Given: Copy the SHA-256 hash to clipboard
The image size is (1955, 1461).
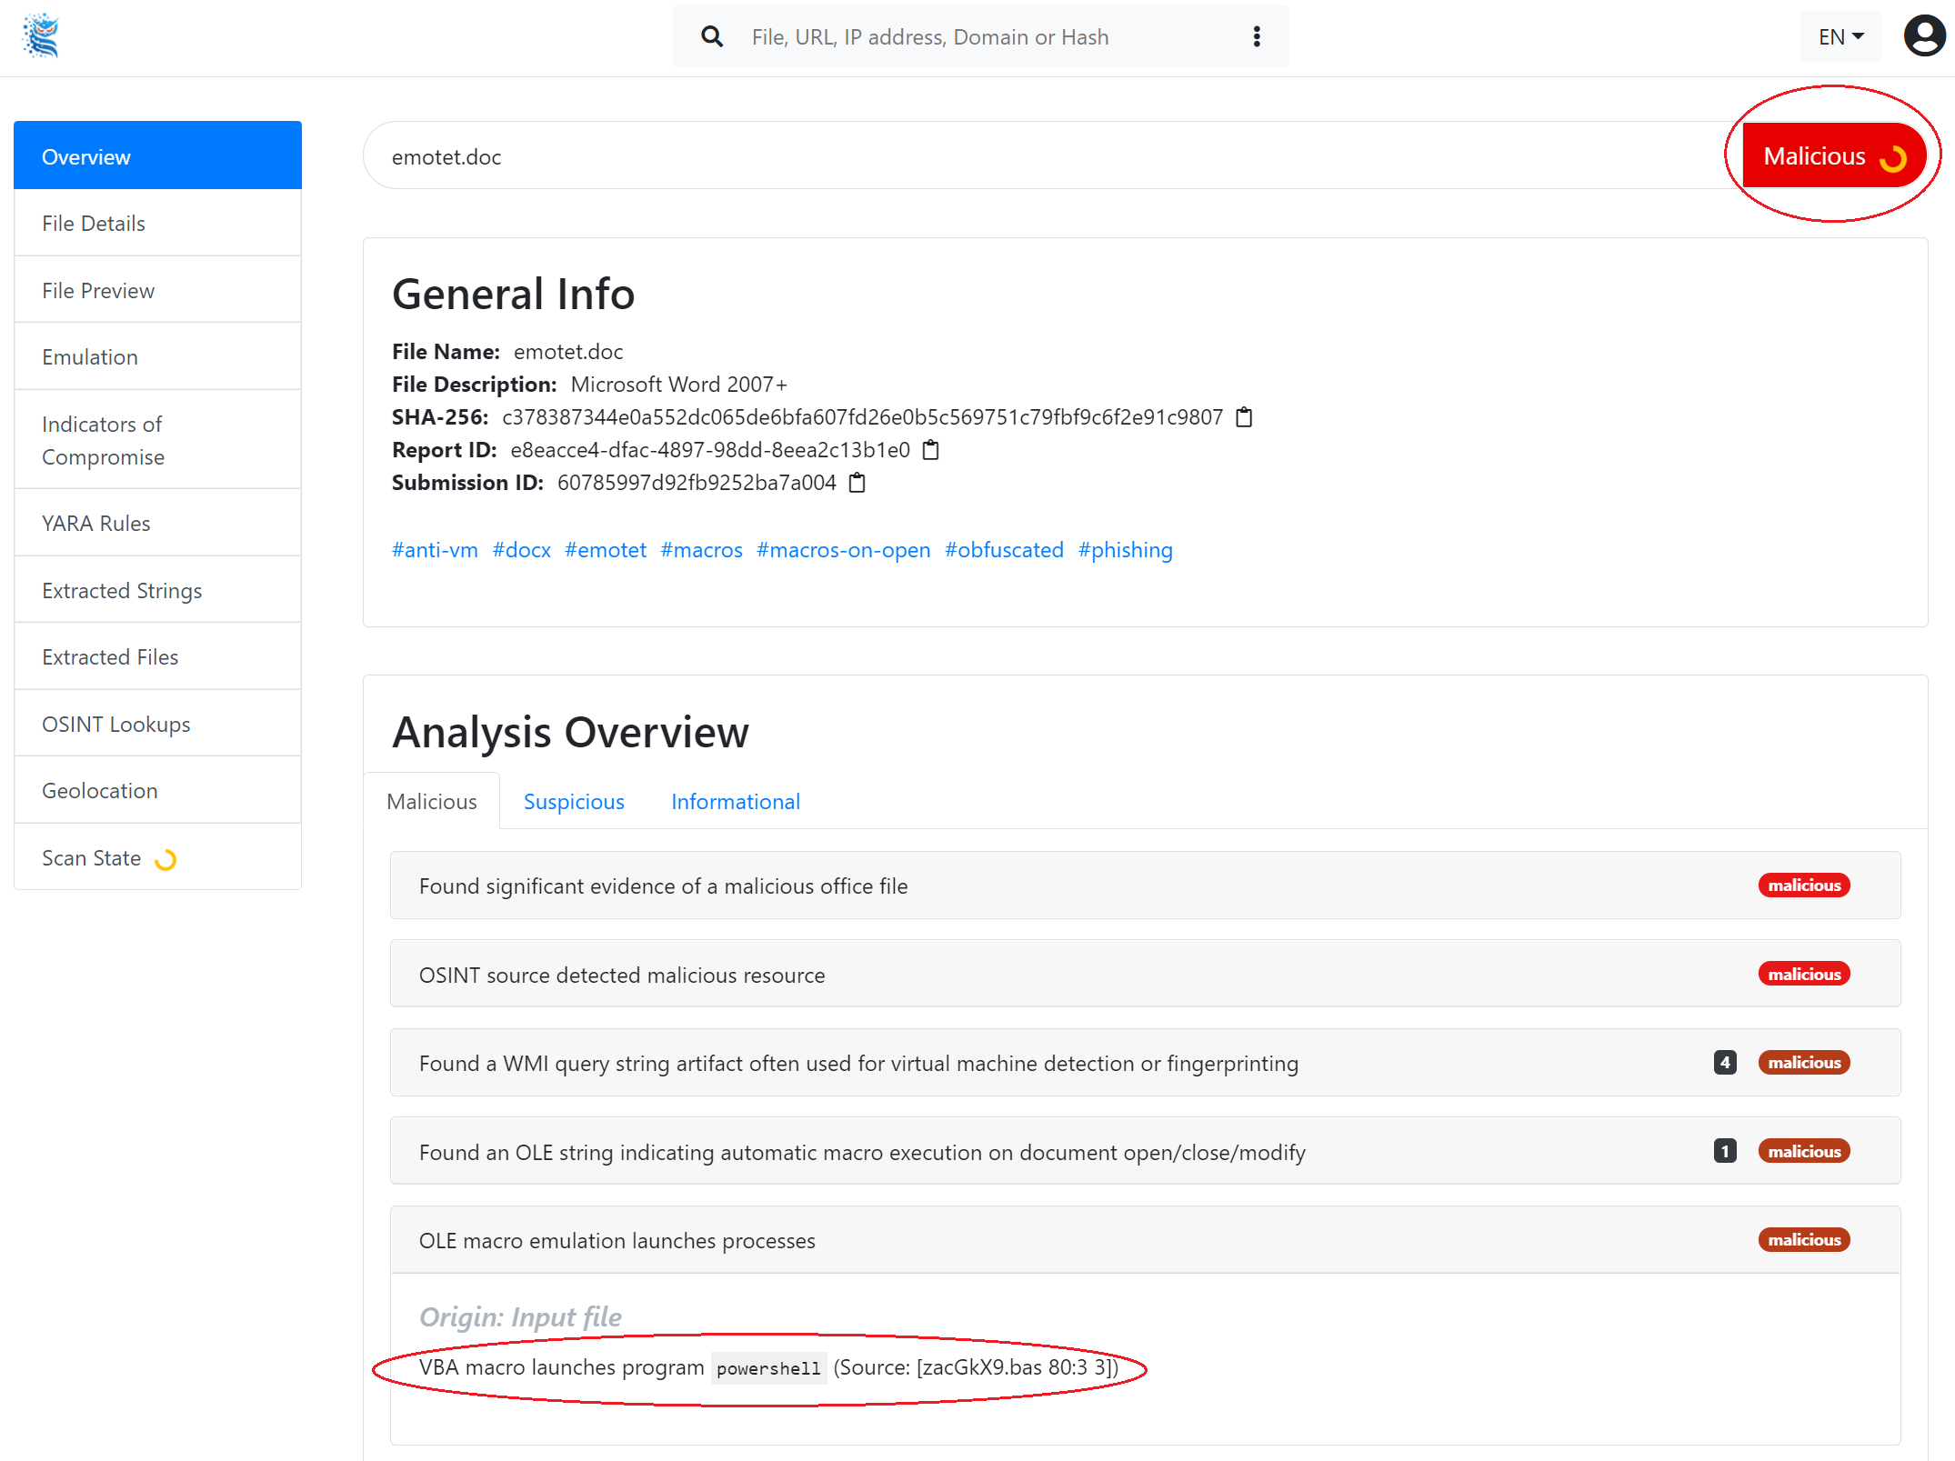Looking at the screenshot, I should coord(1244,417).
